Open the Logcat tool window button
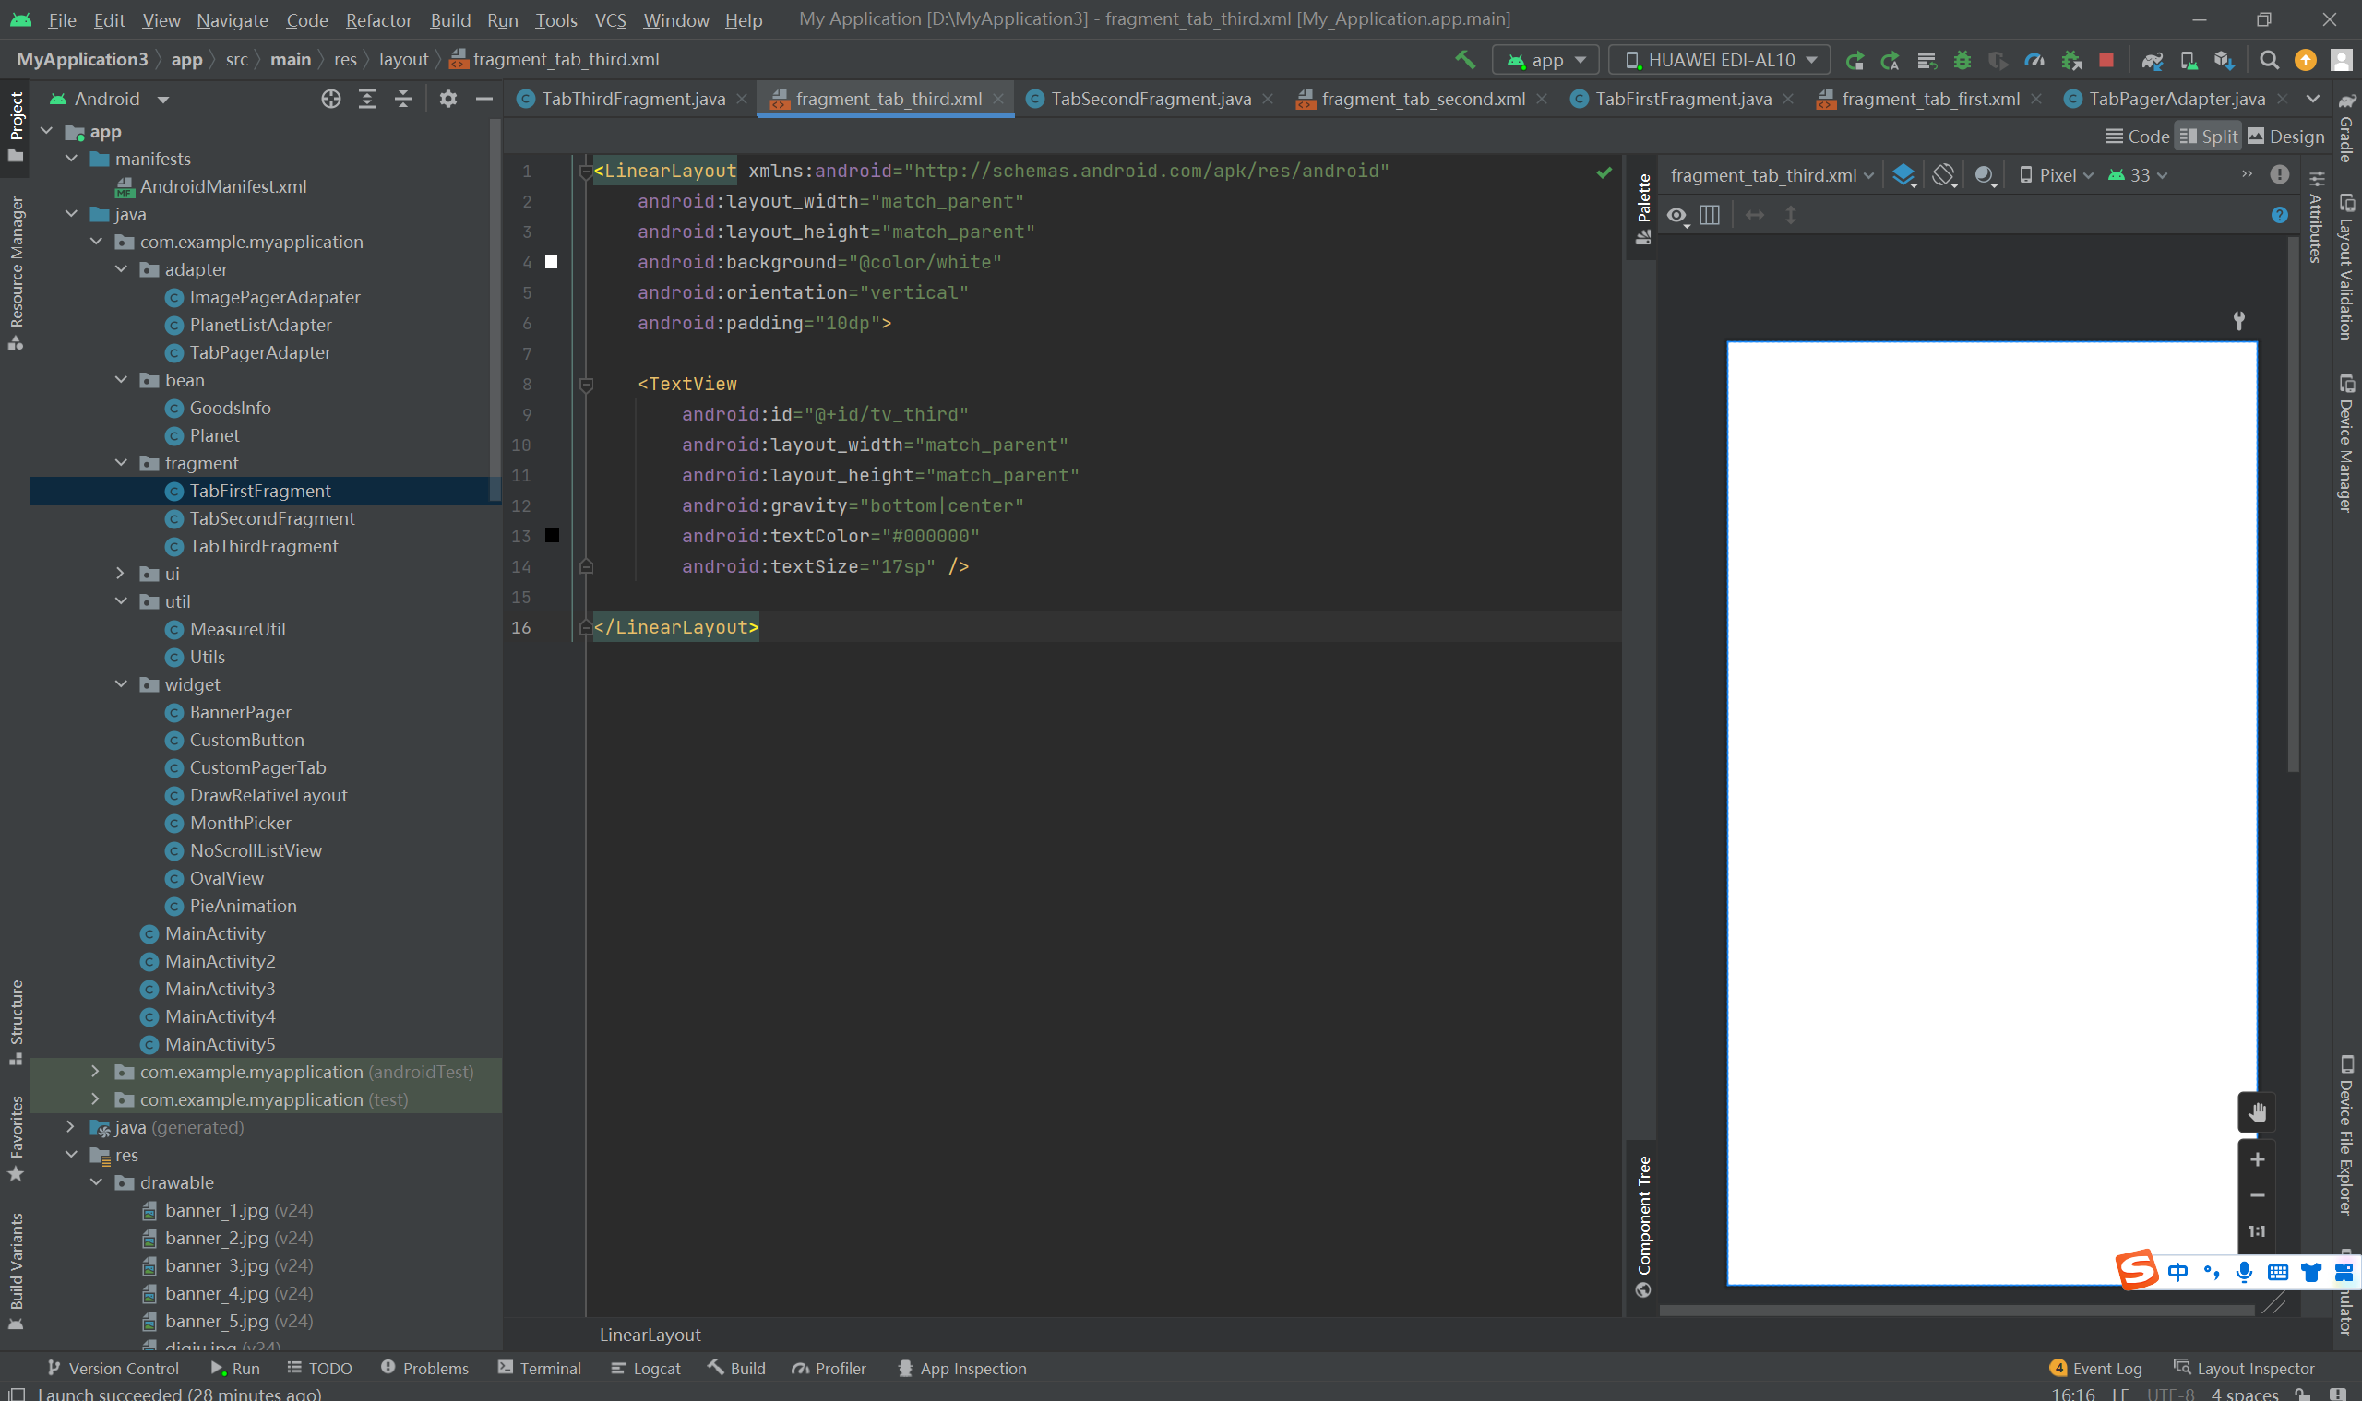 646,1368
